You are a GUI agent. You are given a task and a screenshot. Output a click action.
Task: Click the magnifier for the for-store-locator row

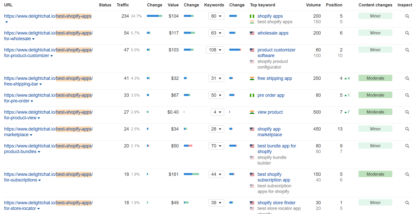point(407,203)
